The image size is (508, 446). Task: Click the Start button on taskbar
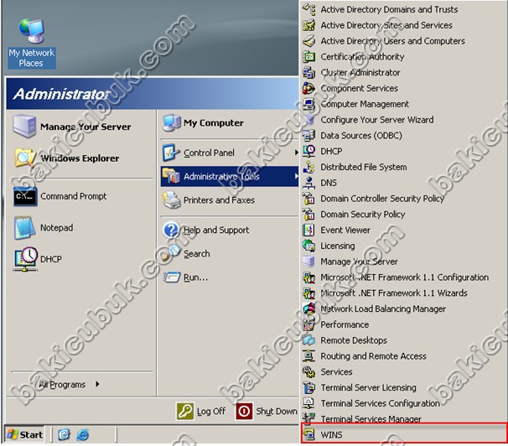(24, 434)
